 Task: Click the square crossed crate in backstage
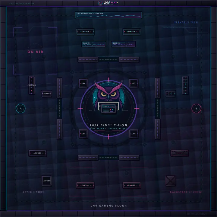[x=170, y=181]
